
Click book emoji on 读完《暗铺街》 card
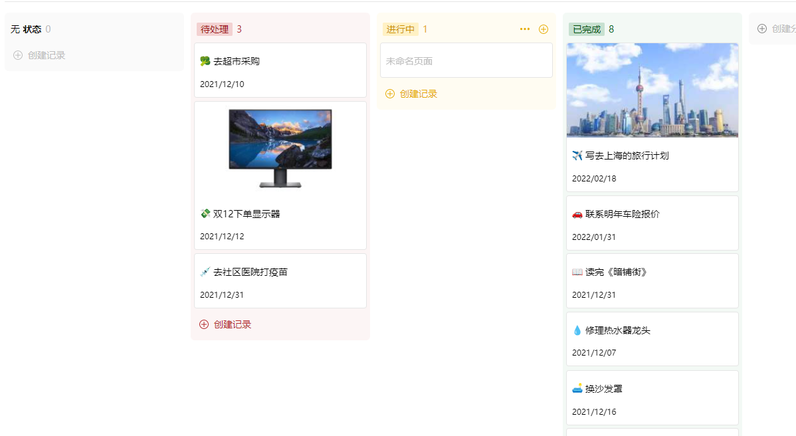pos(577,272)
